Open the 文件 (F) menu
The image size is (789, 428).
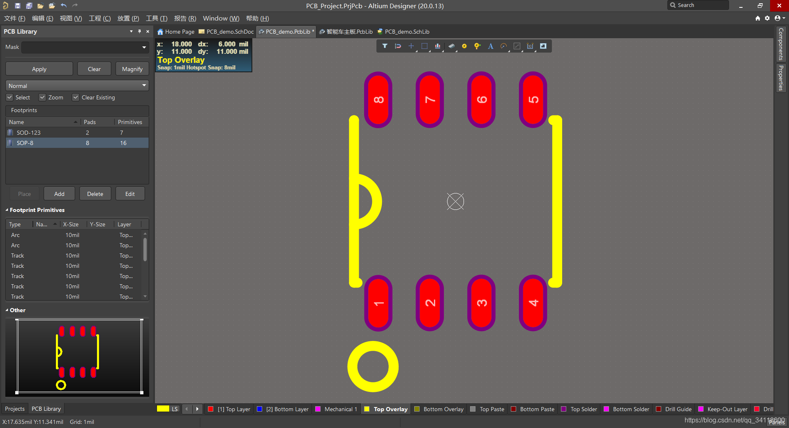[x=14, y=18]
